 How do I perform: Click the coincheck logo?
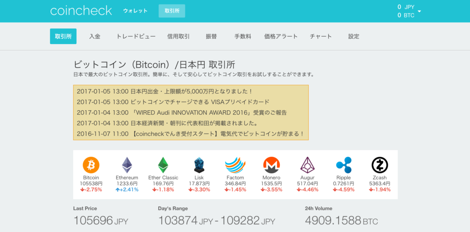[81, 11]
